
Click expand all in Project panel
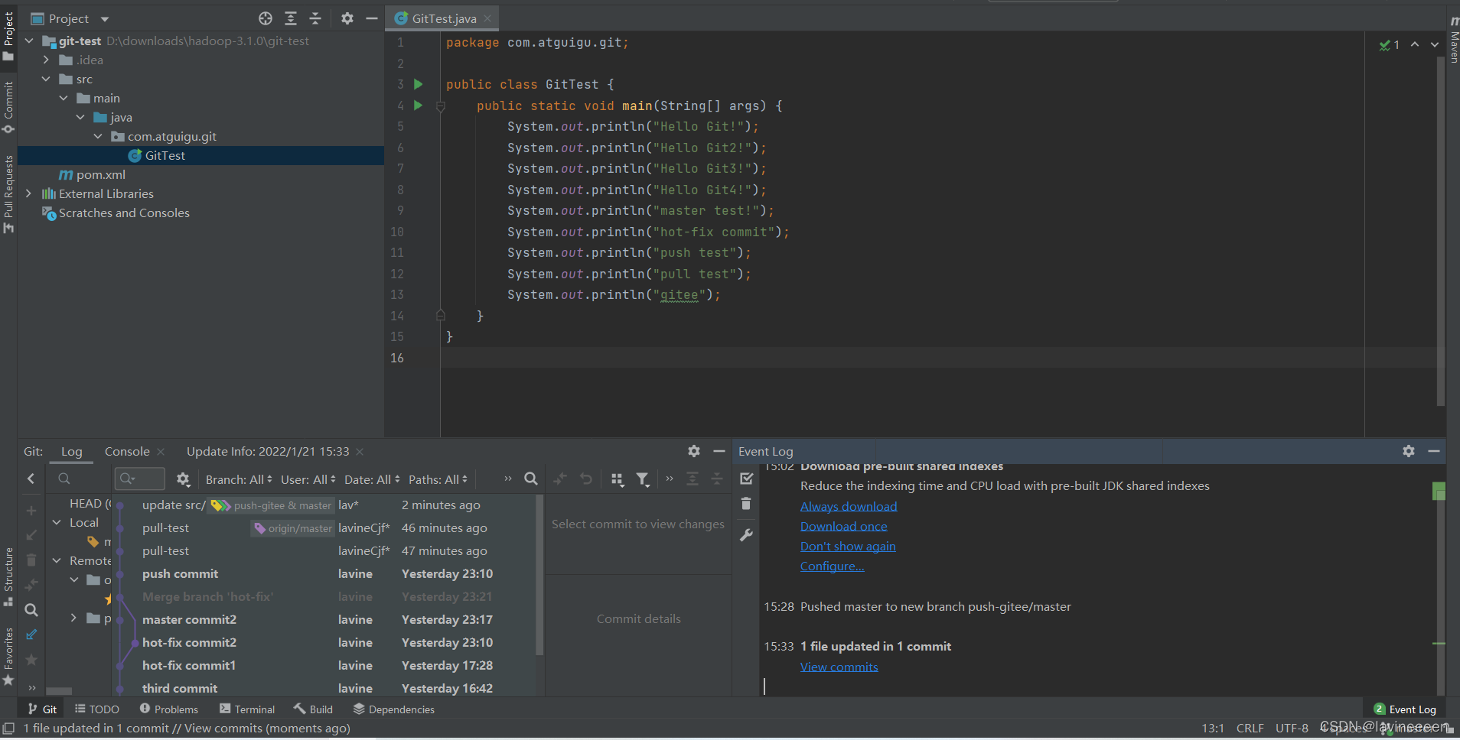coord(291,18)
